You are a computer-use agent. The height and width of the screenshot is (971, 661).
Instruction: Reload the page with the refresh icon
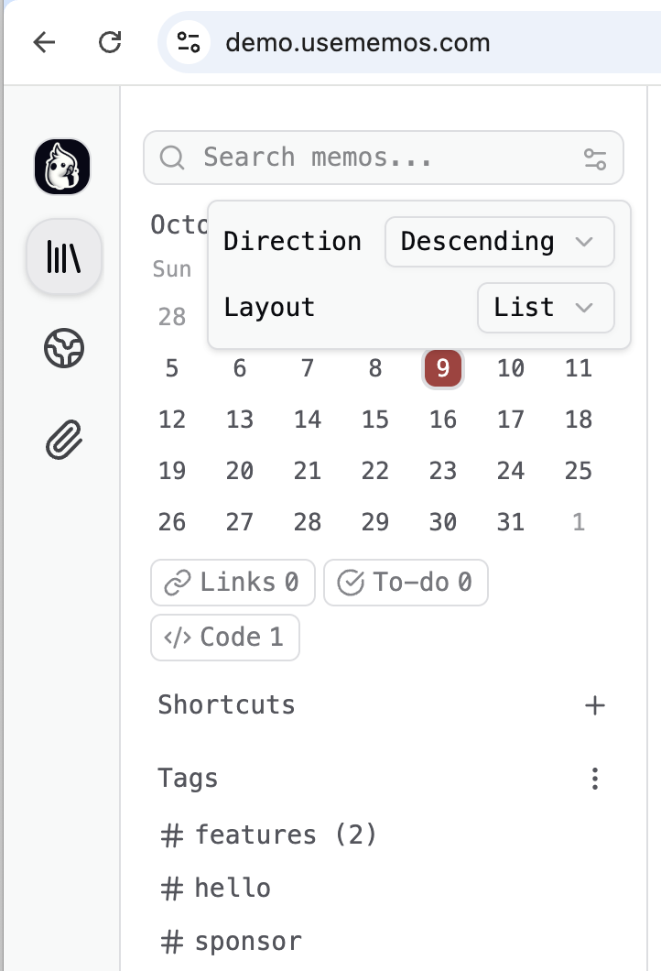110,42
